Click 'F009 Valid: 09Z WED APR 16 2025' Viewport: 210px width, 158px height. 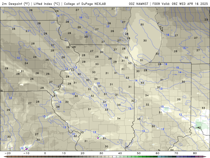click(180, 4)
